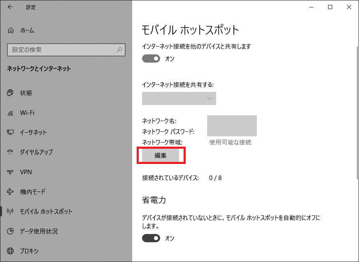Screen dimensions: 359x262
Task: Click the プロキシ globe icon in sidebar
Action: point(11,251)
